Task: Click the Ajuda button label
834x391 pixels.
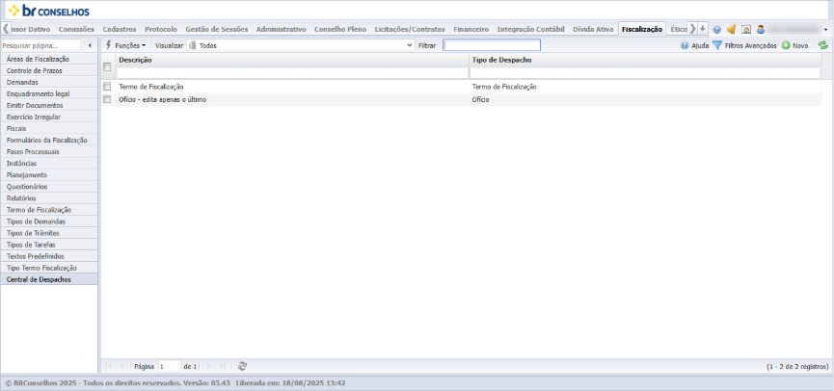Action: (x=700, y=46)
